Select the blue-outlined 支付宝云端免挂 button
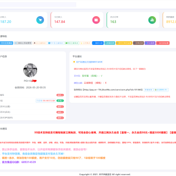The height and width of the screenshot is (176, 176). pyautogui.click(x=56, y=43)
